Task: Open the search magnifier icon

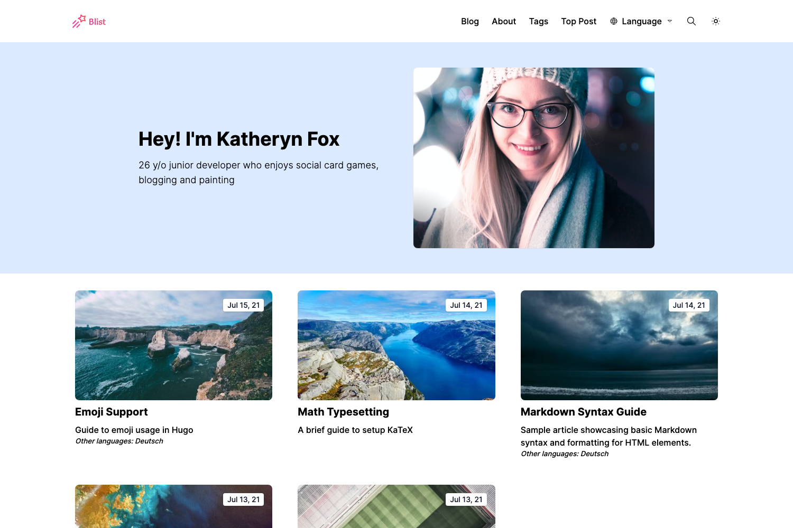Action: [691, 21]
